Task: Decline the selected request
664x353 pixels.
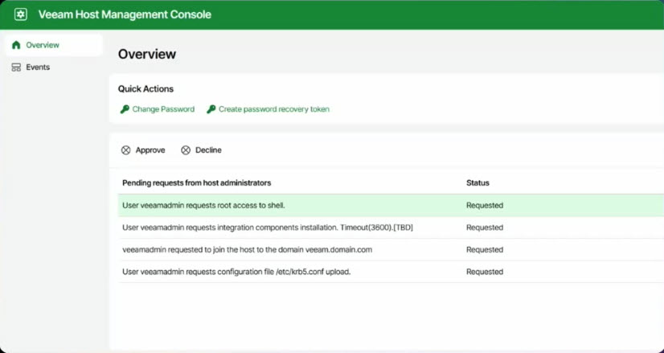Action: [201, 150]
